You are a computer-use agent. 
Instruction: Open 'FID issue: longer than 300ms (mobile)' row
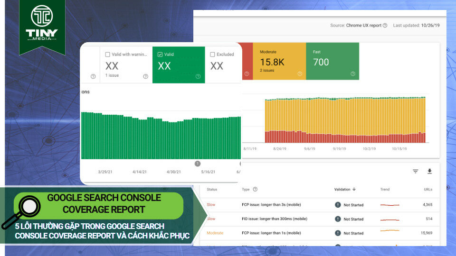(319, 219)
